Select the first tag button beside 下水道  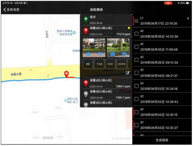pyautogui.click(x=88, y=64)
